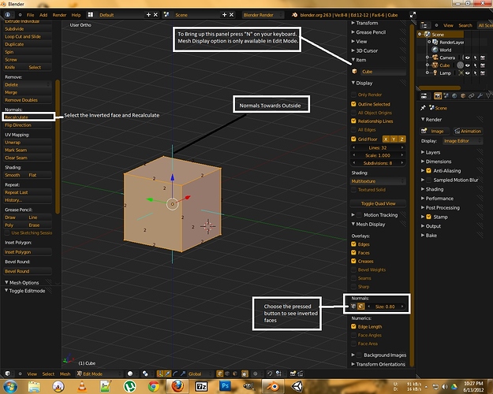
Task: Click the World globe icon in outliner
Action: 435,50
